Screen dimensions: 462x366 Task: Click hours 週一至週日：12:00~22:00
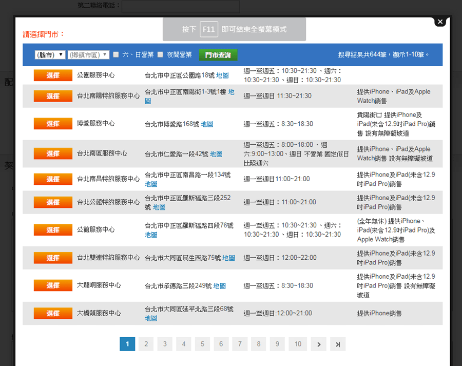click(280, 258)
